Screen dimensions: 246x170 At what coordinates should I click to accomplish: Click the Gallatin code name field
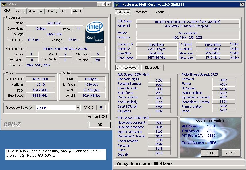(41, 29)
